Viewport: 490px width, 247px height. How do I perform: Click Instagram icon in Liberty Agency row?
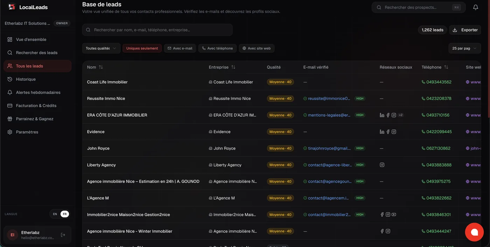pos(382,165)
